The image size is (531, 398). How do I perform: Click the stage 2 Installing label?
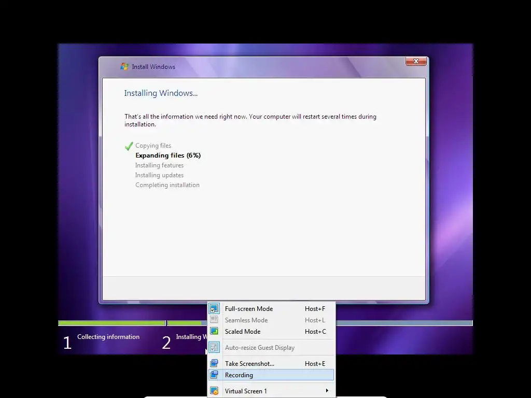click(192, 337)
